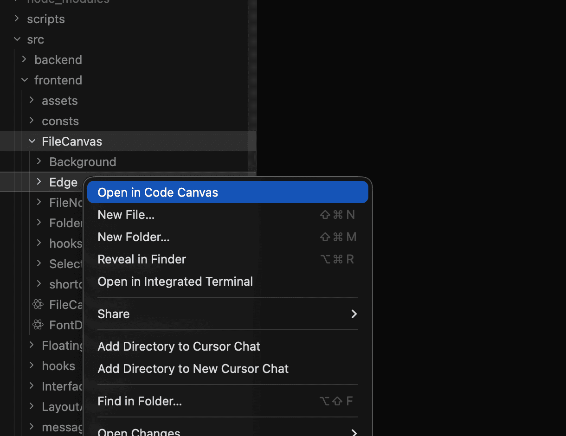Open the Share submenu arrow
Viewport: 566px width, 436px height.
coord(354,314)
